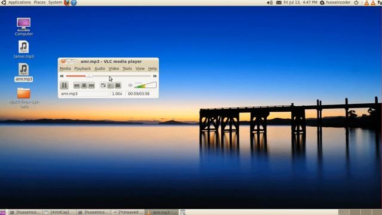
Task: Close the VLC media player window
Action: (x=63, y=62)
